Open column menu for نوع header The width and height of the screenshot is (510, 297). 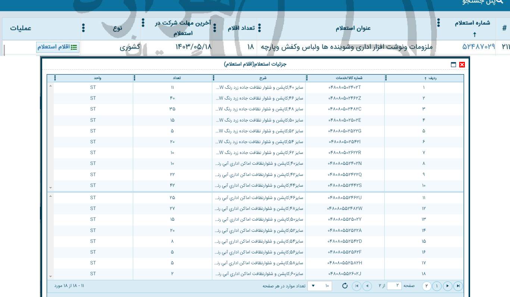[83, 28]
